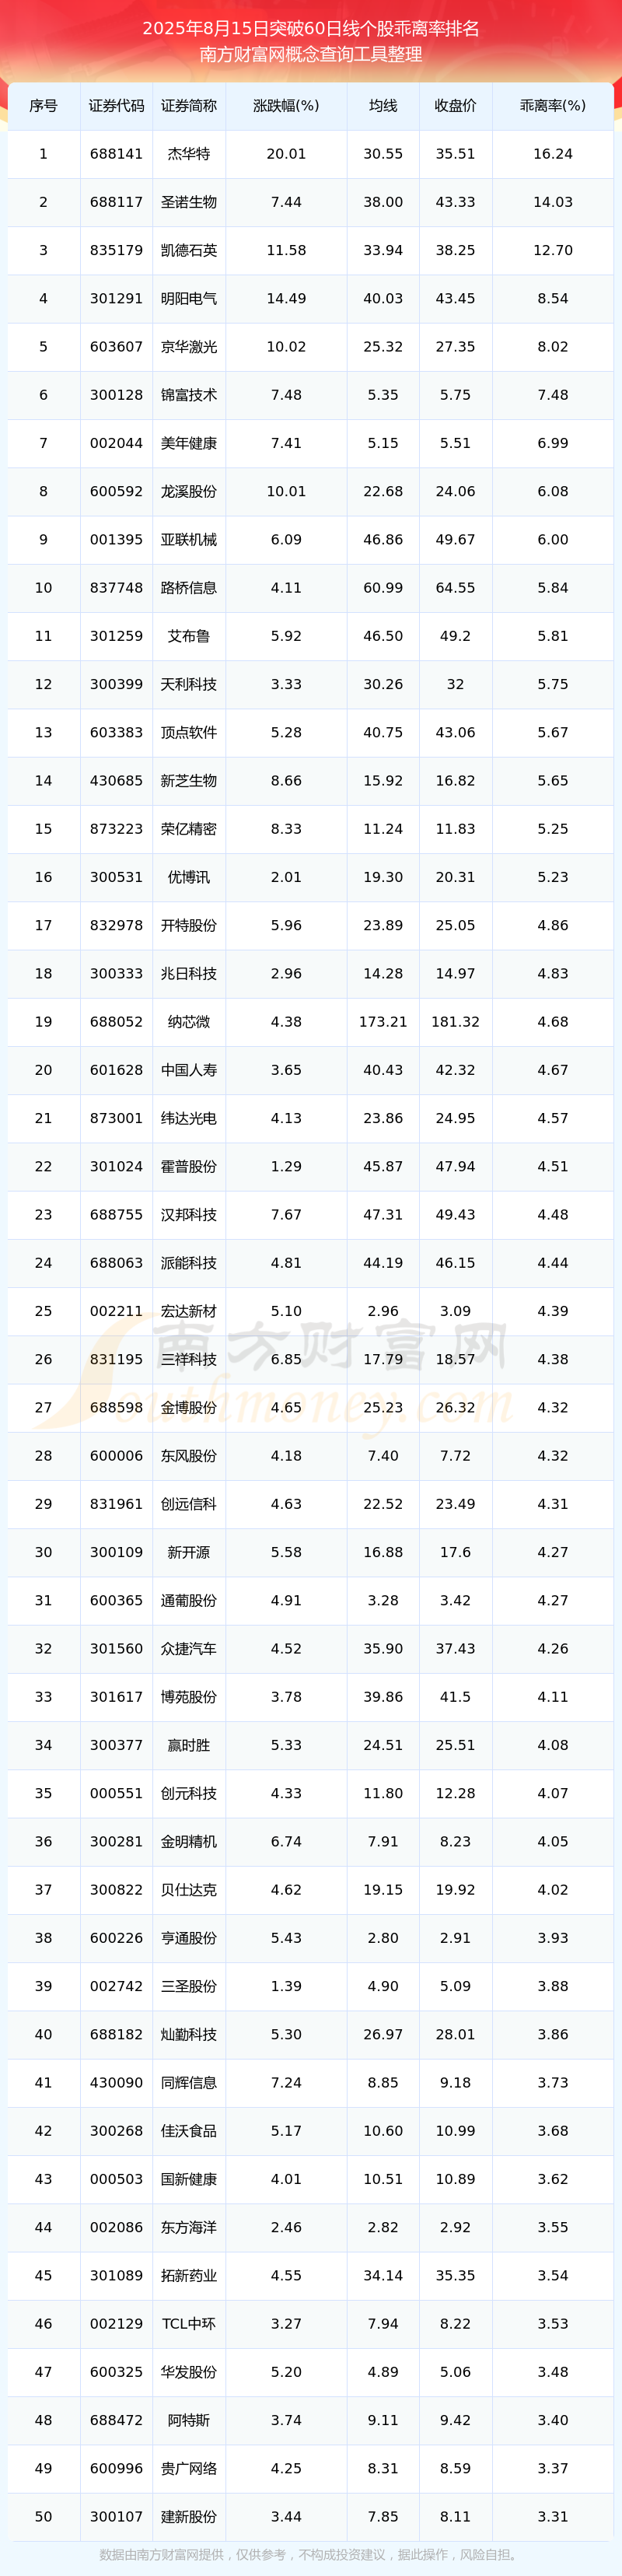Click the 涨跌幅(%) column header

(x=286, y=106)
